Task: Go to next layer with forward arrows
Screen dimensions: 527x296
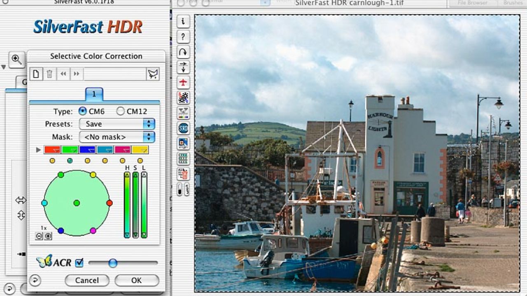Action: click(76, 74)
